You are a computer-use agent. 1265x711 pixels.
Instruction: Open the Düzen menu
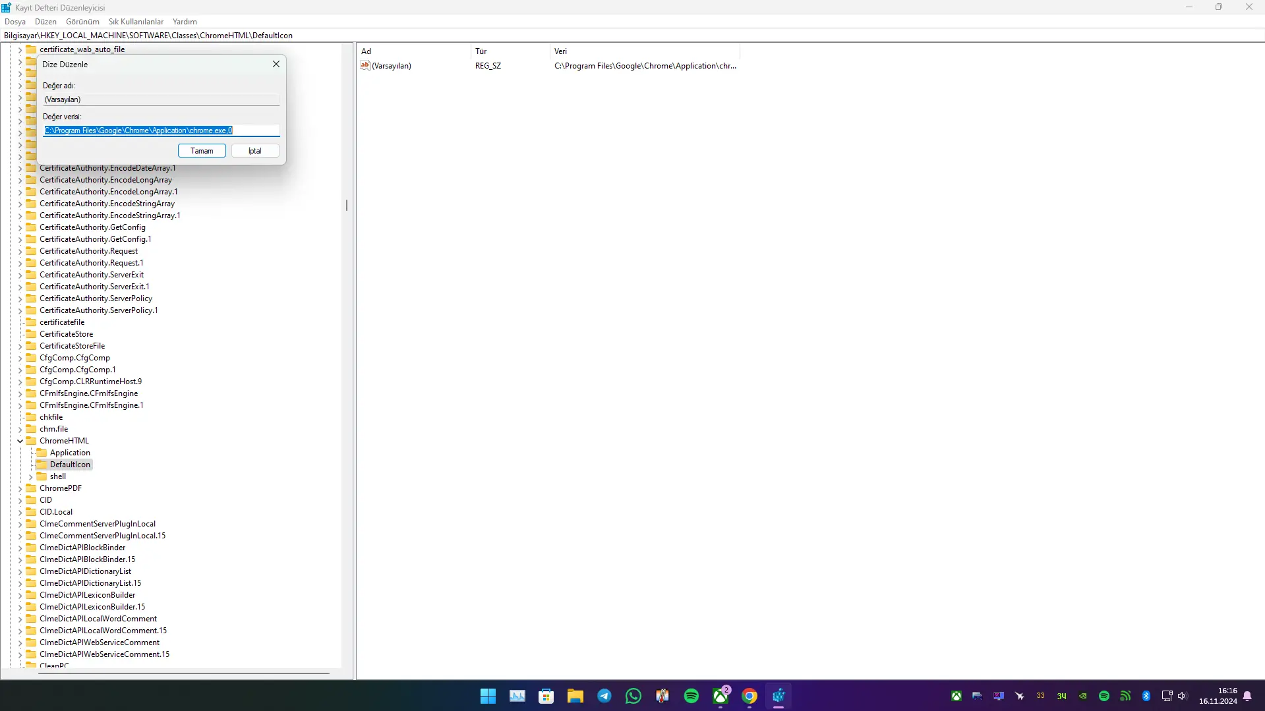45,22
